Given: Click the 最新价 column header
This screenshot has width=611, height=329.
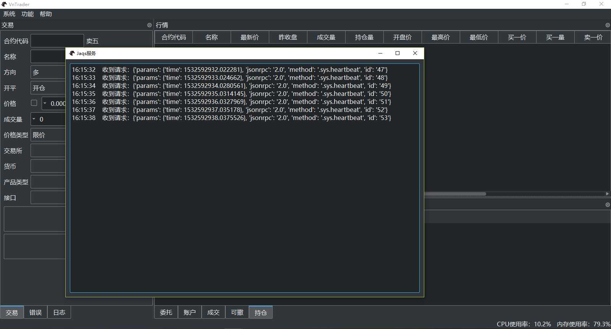Looking at the screenshot, I should pos(250,37).
